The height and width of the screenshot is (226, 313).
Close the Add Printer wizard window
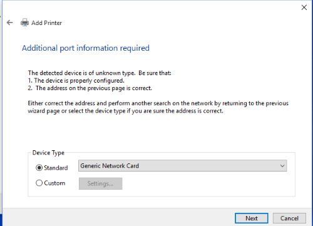tap(304, 8)
